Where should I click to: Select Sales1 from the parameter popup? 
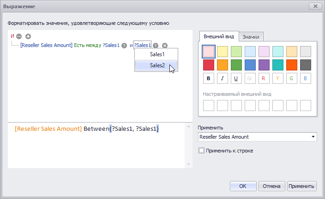tap(156, 54)
